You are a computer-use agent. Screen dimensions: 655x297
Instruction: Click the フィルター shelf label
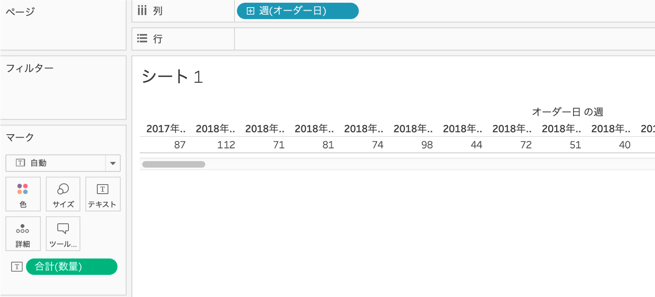click(x=30, y=68)
